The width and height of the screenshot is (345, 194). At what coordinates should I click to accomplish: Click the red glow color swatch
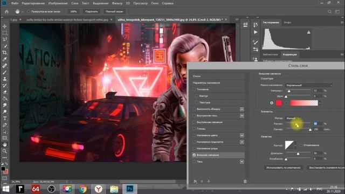pyautogui.click(x=279, y=103)
